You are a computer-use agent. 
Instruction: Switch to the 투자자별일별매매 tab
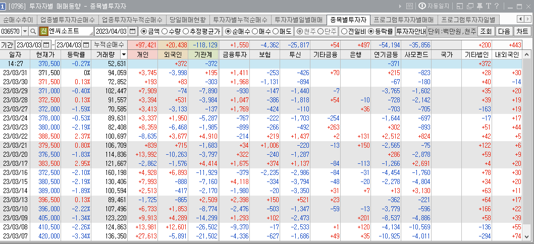pyautogui.click(x=299, y=20)
